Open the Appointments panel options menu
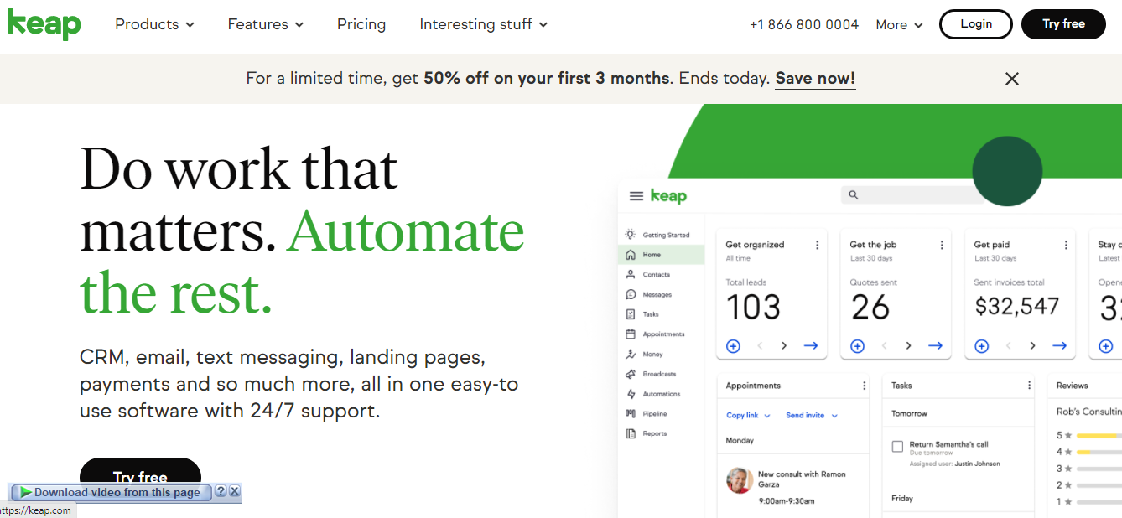 pos(865,386)
